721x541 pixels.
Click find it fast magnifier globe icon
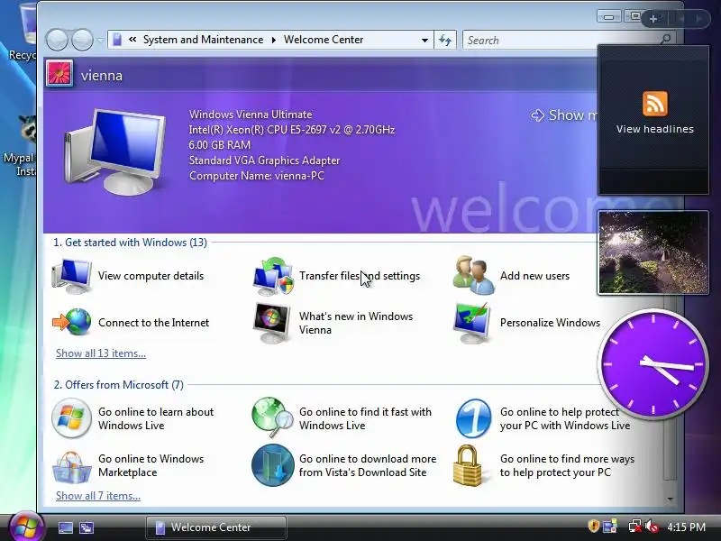coord(273,417)
